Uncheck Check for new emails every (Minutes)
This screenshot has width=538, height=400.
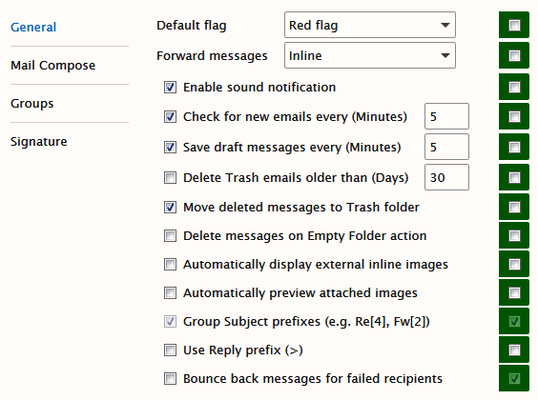pyautogui.click(x=170, y=116)
